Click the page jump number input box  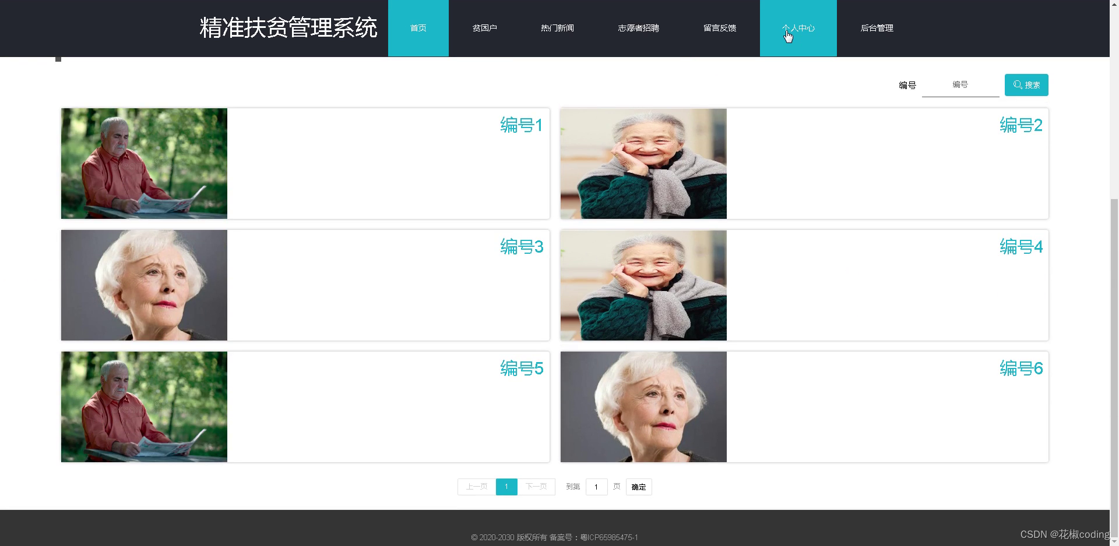tap(596, 487)
